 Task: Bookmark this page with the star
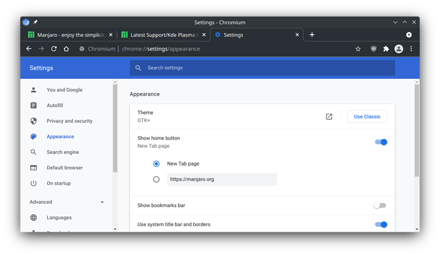(x=358, y=49)
